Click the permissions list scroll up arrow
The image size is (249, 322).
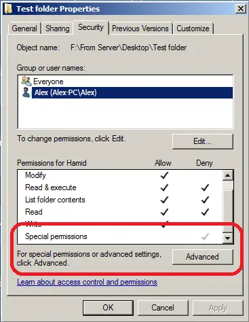(228, 175)
